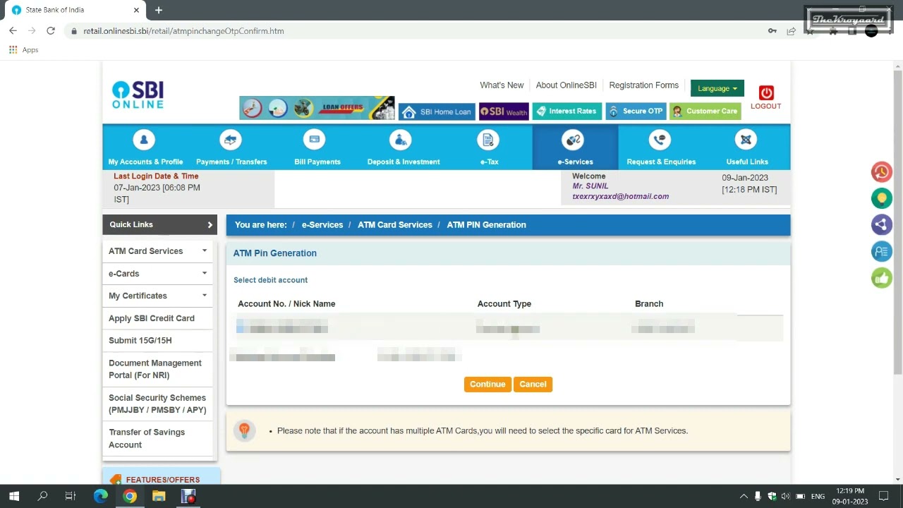Select the blurred debit account radio button
903x508 pixels.
240,327
